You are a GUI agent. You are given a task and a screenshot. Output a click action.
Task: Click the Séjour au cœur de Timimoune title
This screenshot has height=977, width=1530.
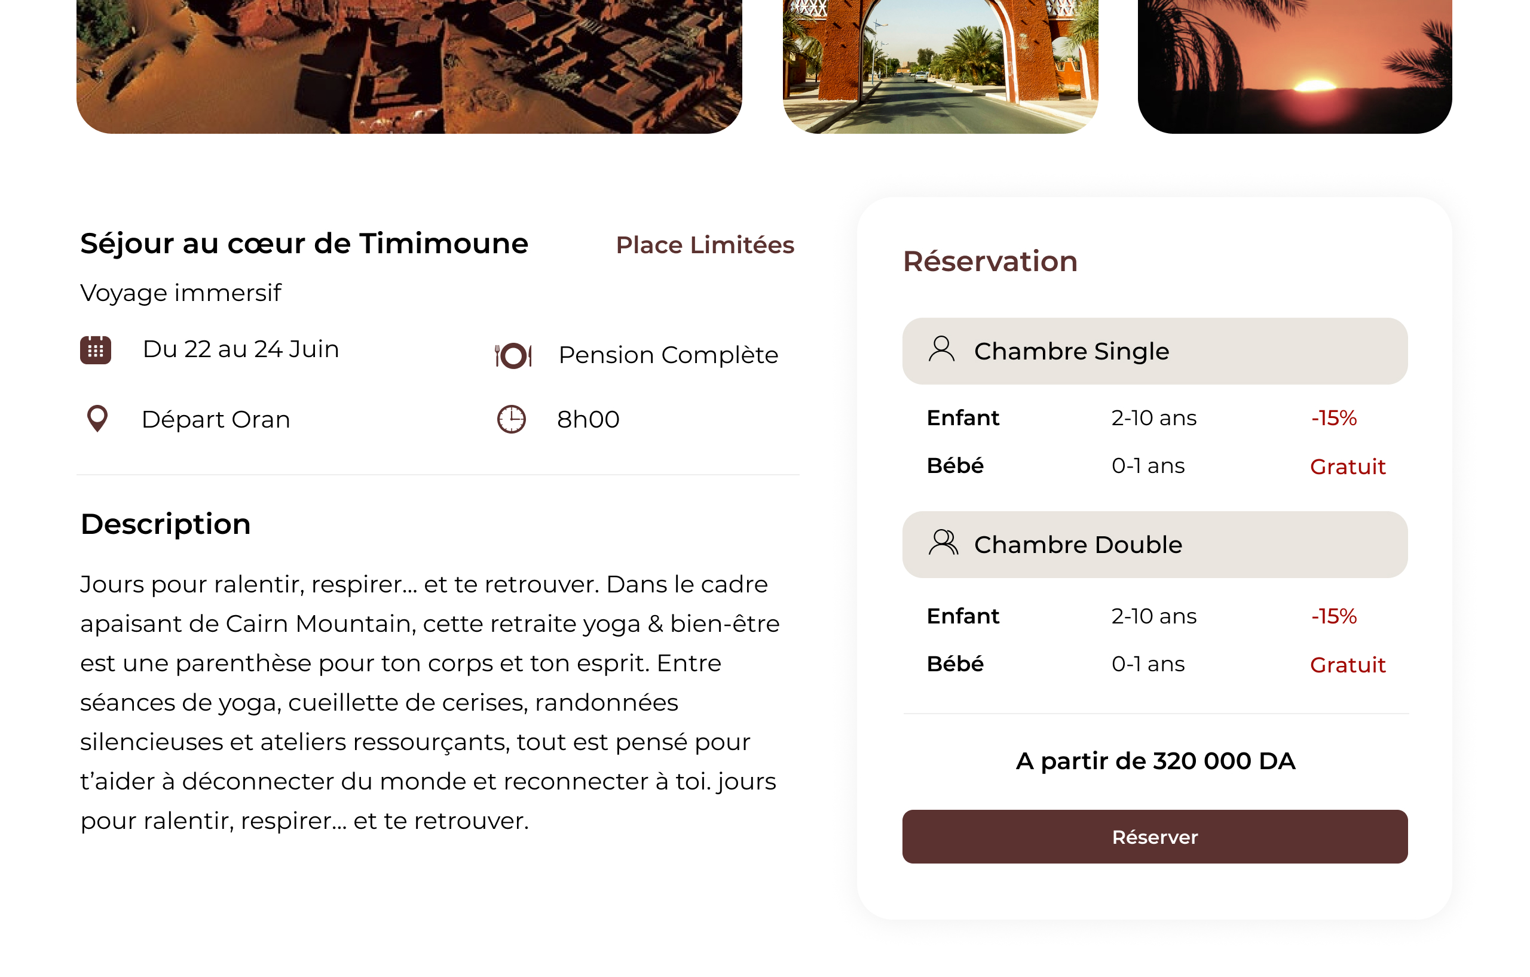pyautogui.click(x=304, y=244)
